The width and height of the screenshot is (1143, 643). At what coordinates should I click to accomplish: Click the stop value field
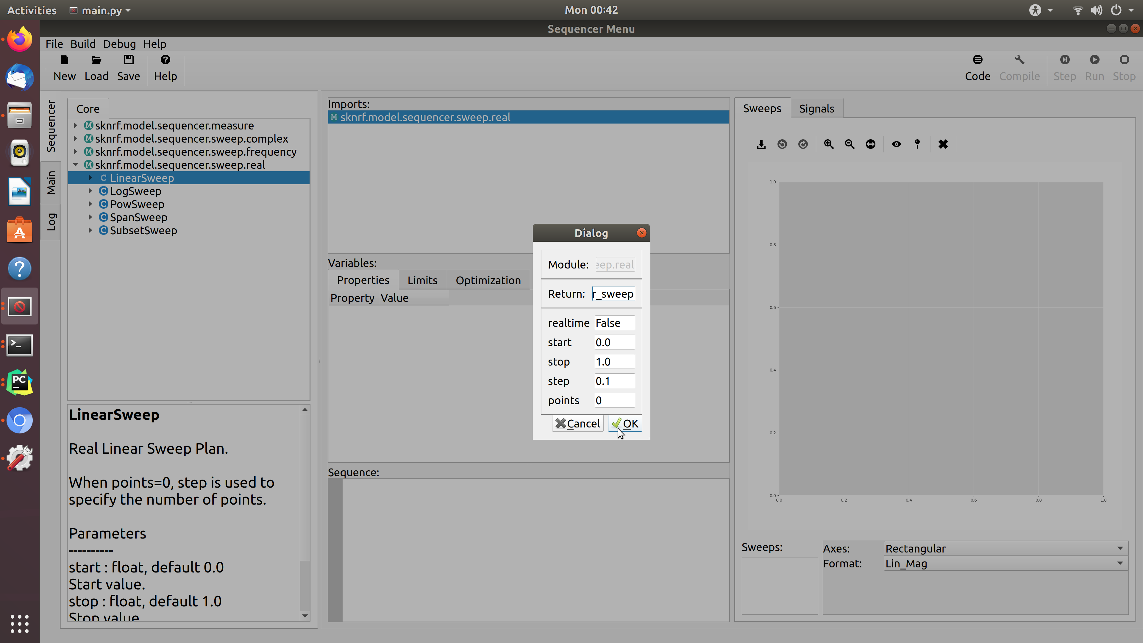[x=615, y=362]
